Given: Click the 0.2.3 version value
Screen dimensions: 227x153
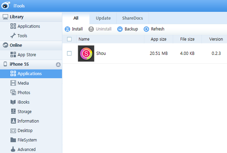Looking at the screenshot, I should click(216, 53).
